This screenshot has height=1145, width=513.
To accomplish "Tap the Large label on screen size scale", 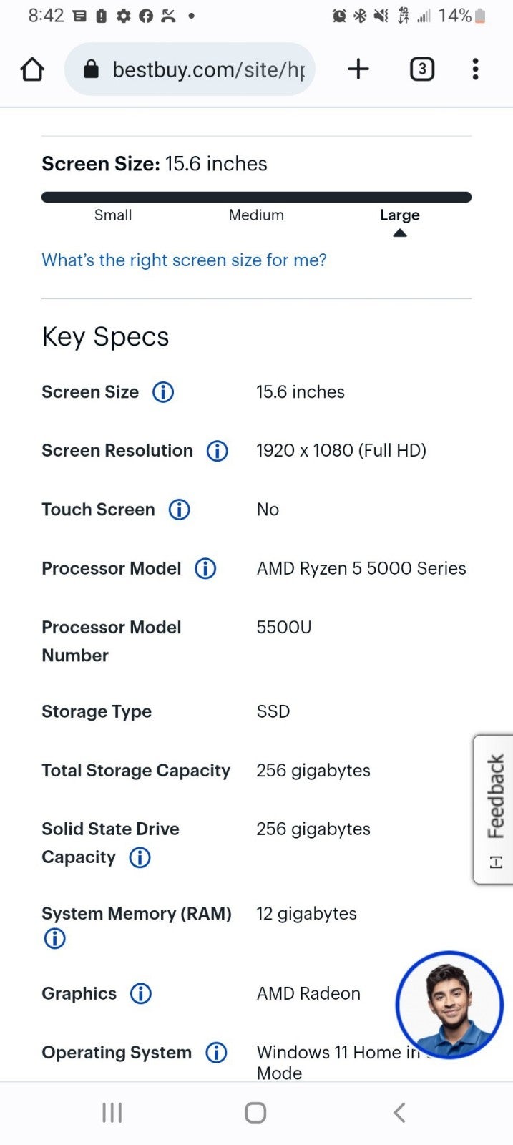I will (399, 215).
